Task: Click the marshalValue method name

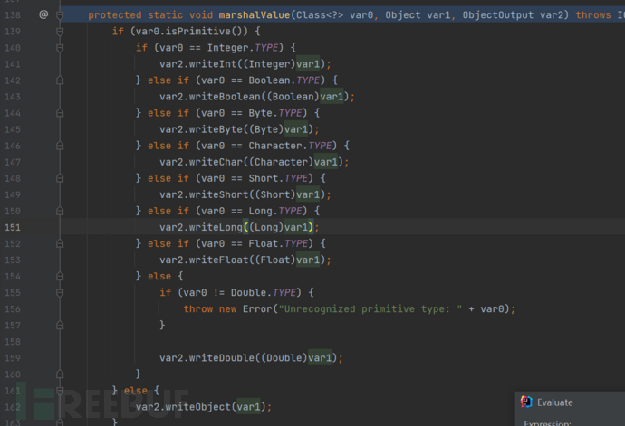Action: 255,15
